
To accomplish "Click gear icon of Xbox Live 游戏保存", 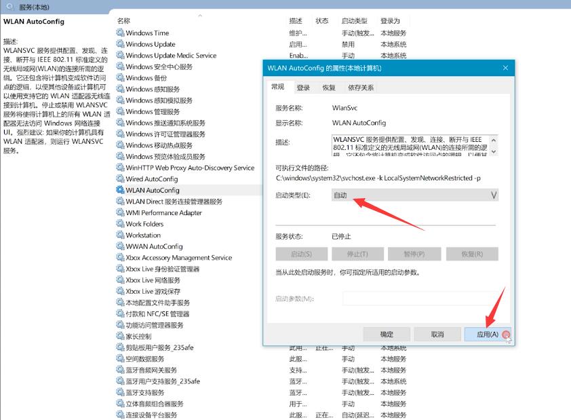I will click(120, 291).
